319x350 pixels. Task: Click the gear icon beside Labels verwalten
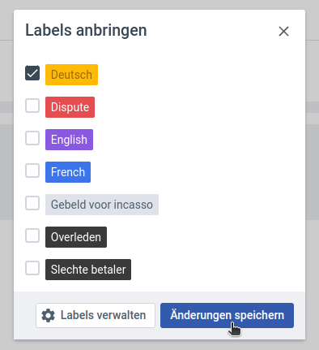point(49,315)
